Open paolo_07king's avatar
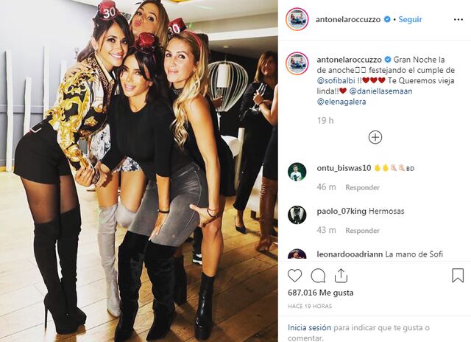Image resolution: width=471 pixels, height=342 pixels. point(297,214)
